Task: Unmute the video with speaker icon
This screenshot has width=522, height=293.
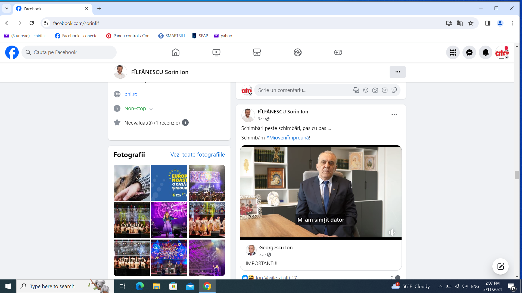Action: tap(392, 233)
